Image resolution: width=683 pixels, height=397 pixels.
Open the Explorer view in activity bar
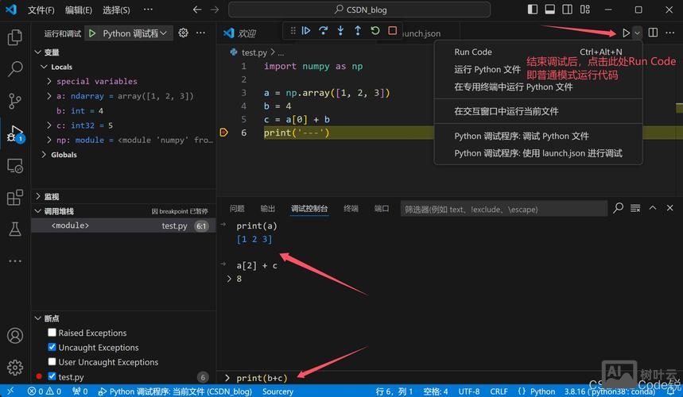pos(14,37)
